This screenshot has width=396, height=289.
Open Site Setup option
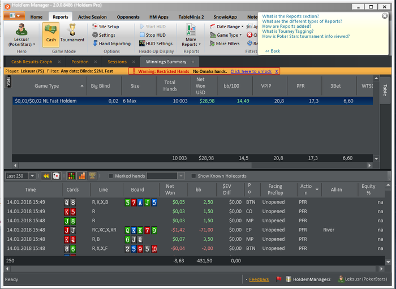click(106, 27)
